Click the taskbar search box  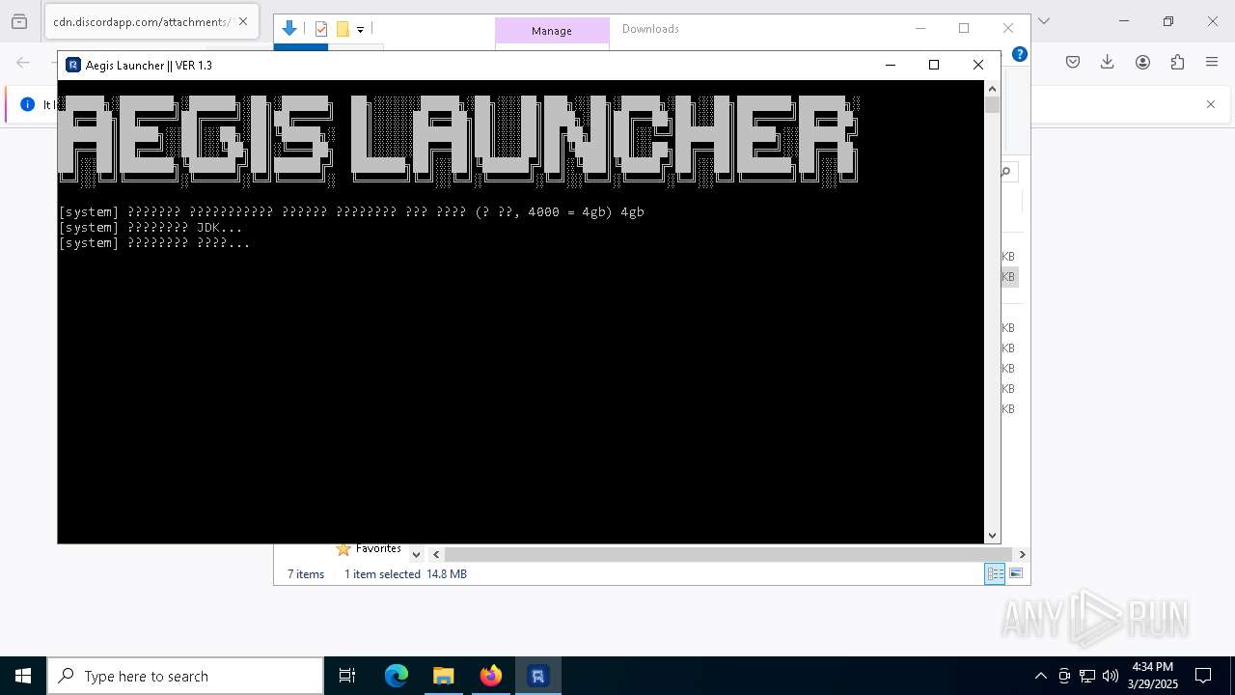185,676
